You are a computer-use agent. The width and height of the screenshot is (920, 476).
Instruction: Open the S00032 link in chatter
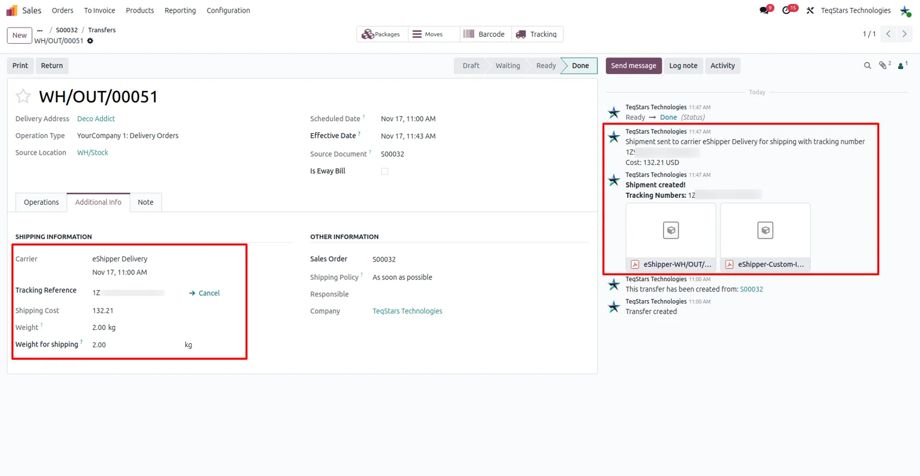tap(752, 290)
